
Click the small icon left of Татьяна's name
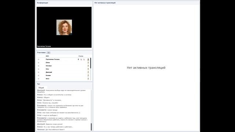(39, 59)
